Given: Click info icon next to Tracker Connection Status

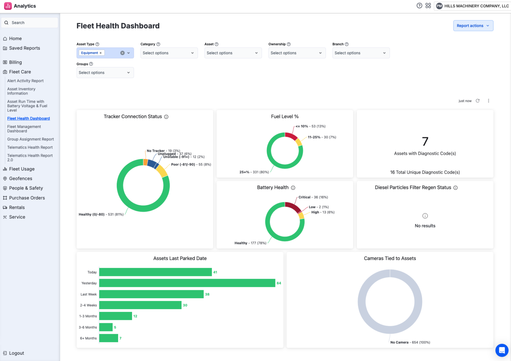Looking at the screenshot, I should (x=166, y=117).
